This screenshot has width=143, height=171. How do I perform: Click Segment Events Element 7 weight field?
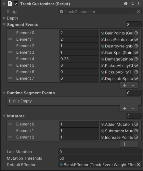(79, 78)
